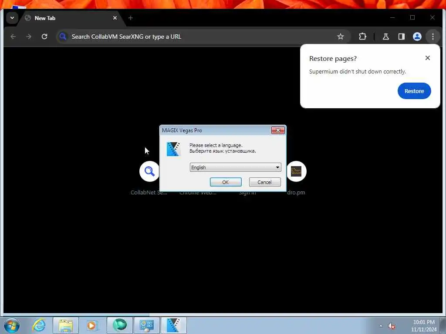Open Windows Media Player from taskbar

92,325
